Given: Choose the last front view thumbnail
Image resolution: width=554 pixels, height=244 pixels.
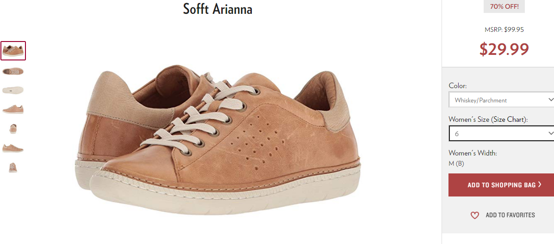Looking at the screenshot, I should pos(13,167).
